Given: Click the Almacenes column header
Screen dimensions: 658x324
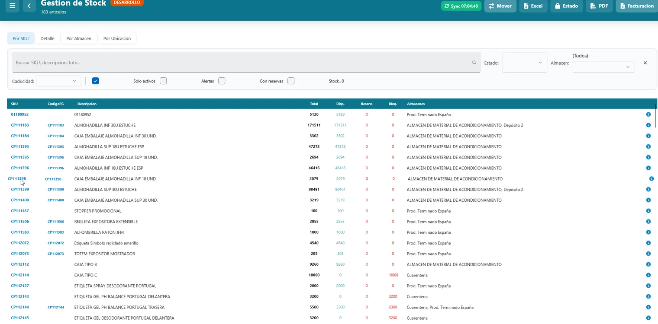Looking at the screenshot, I should coord(416,104).
